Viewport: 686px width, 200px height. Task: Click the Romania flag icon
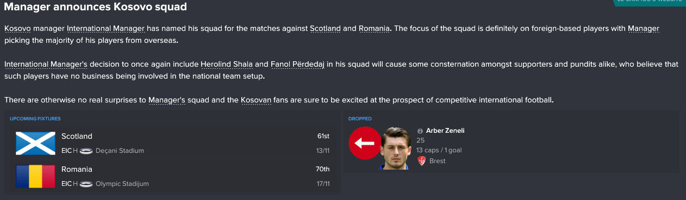(x=35, y=176)
